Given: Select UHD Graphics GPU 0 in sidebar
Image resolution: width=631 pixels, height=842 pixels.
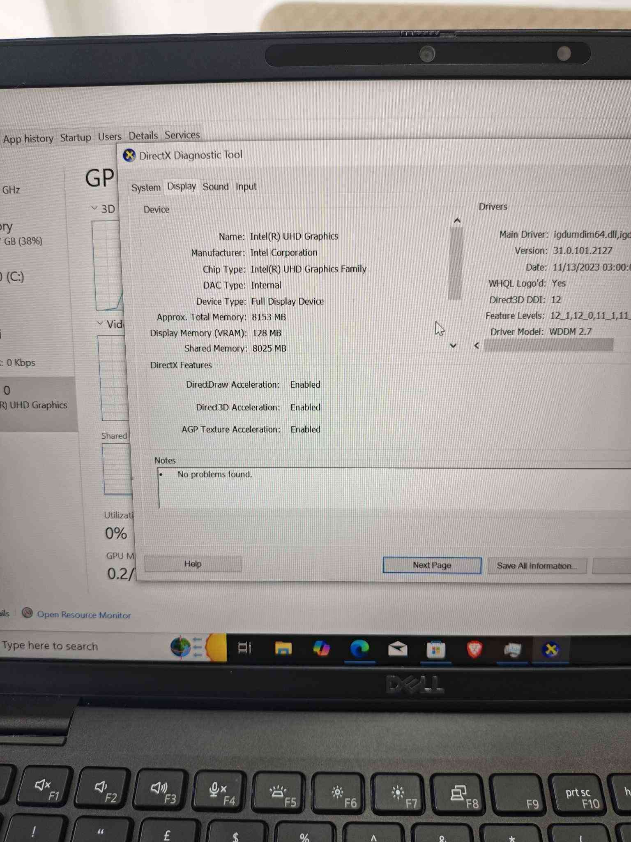Looking at the screenshot, I should coord(38,404).
